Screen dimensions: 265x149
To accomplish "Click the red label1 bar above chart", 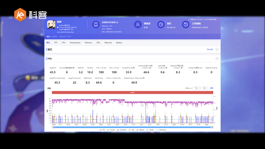I will click(x=132, y=93).
